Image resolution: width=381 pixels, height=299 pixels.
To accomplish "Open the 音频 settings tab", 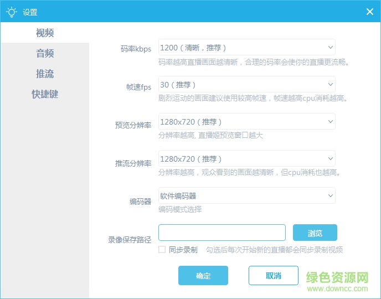I will (x=45, y=54).
